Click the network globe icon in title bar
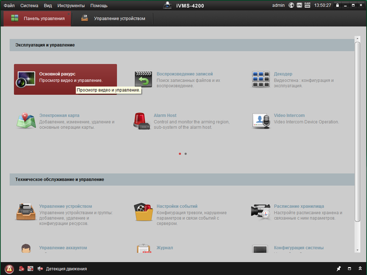The width and height of the screenshot is (367, 275). (291, 5)
